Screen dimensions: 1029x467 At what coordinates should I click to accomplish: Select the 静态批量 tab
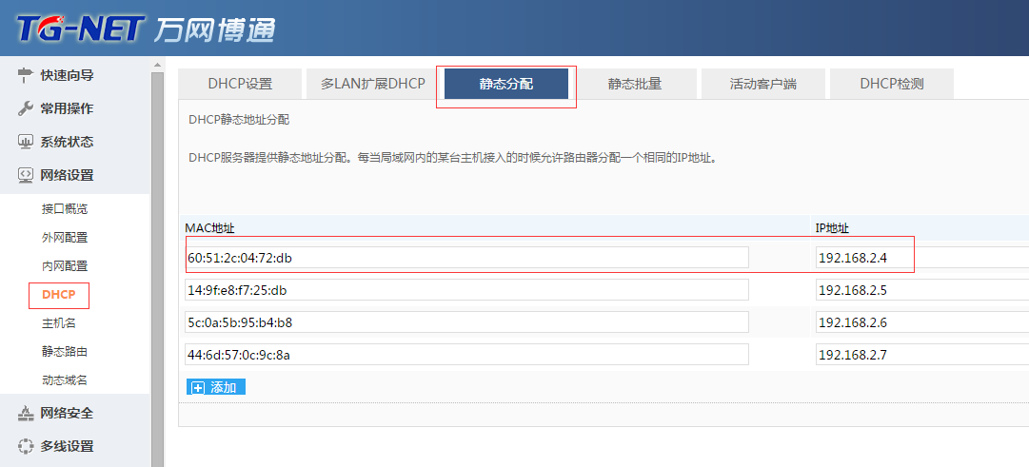[x=634, y=84]
